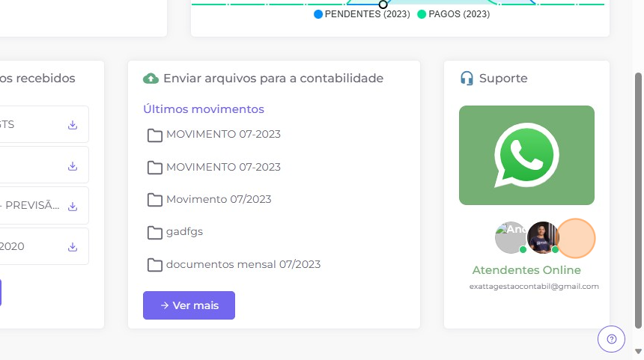Click the page vertical scrollbar
The height and width of the screenshot is (360, 644).
[x=638, y=201]
